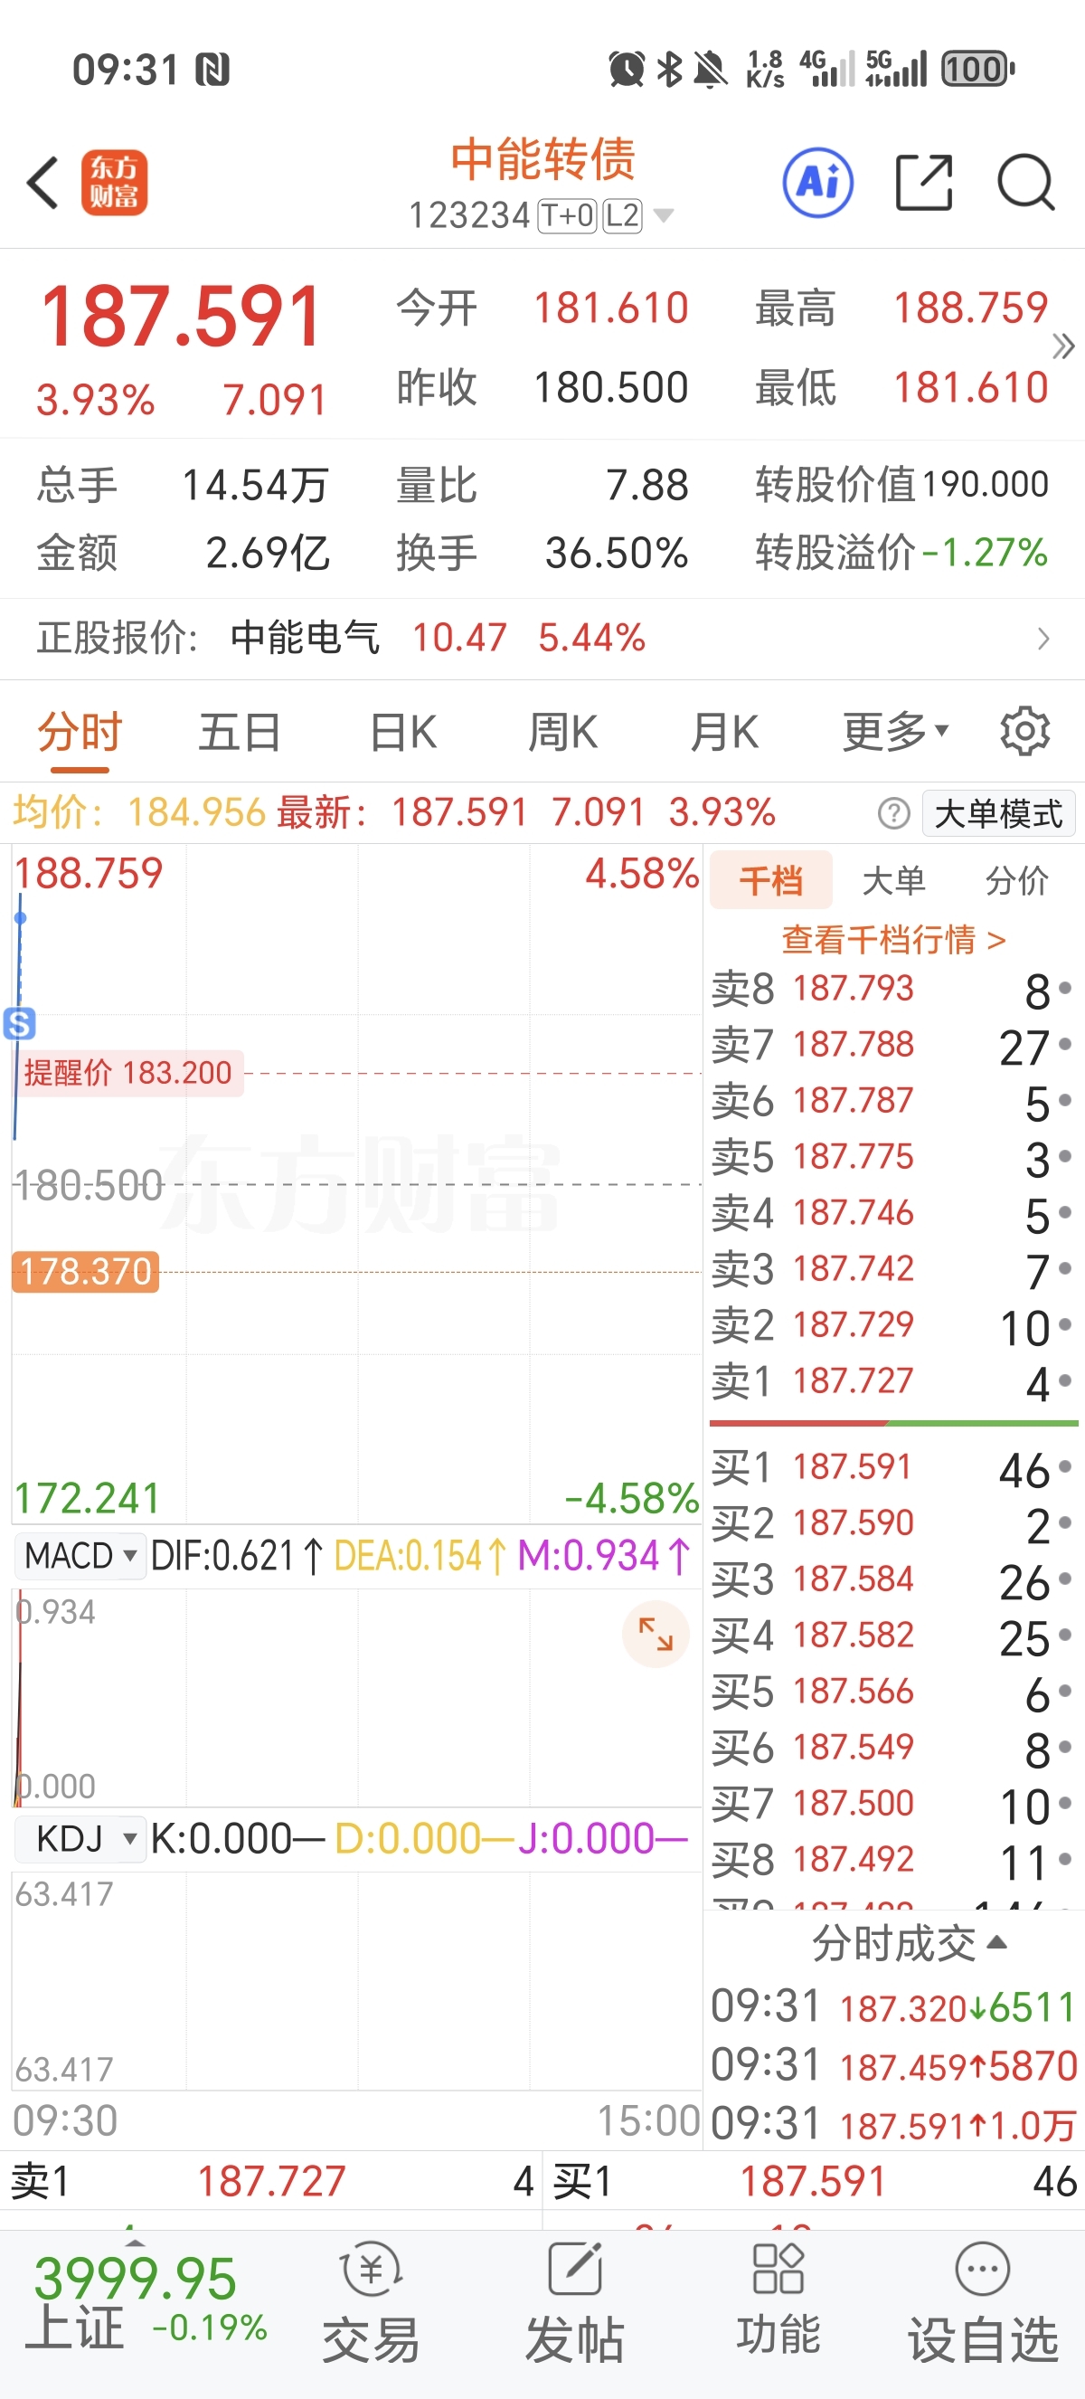Toggle the 大单模式 button
The height and width of the screenshot is (2399, 1085).
(998, 813)
